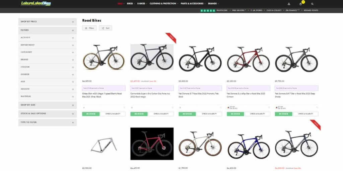This screenshot has width=343, height=171.
Task: Open the Parts & Accessories menu
Action: pyautogui.click(x=193, y=4)
